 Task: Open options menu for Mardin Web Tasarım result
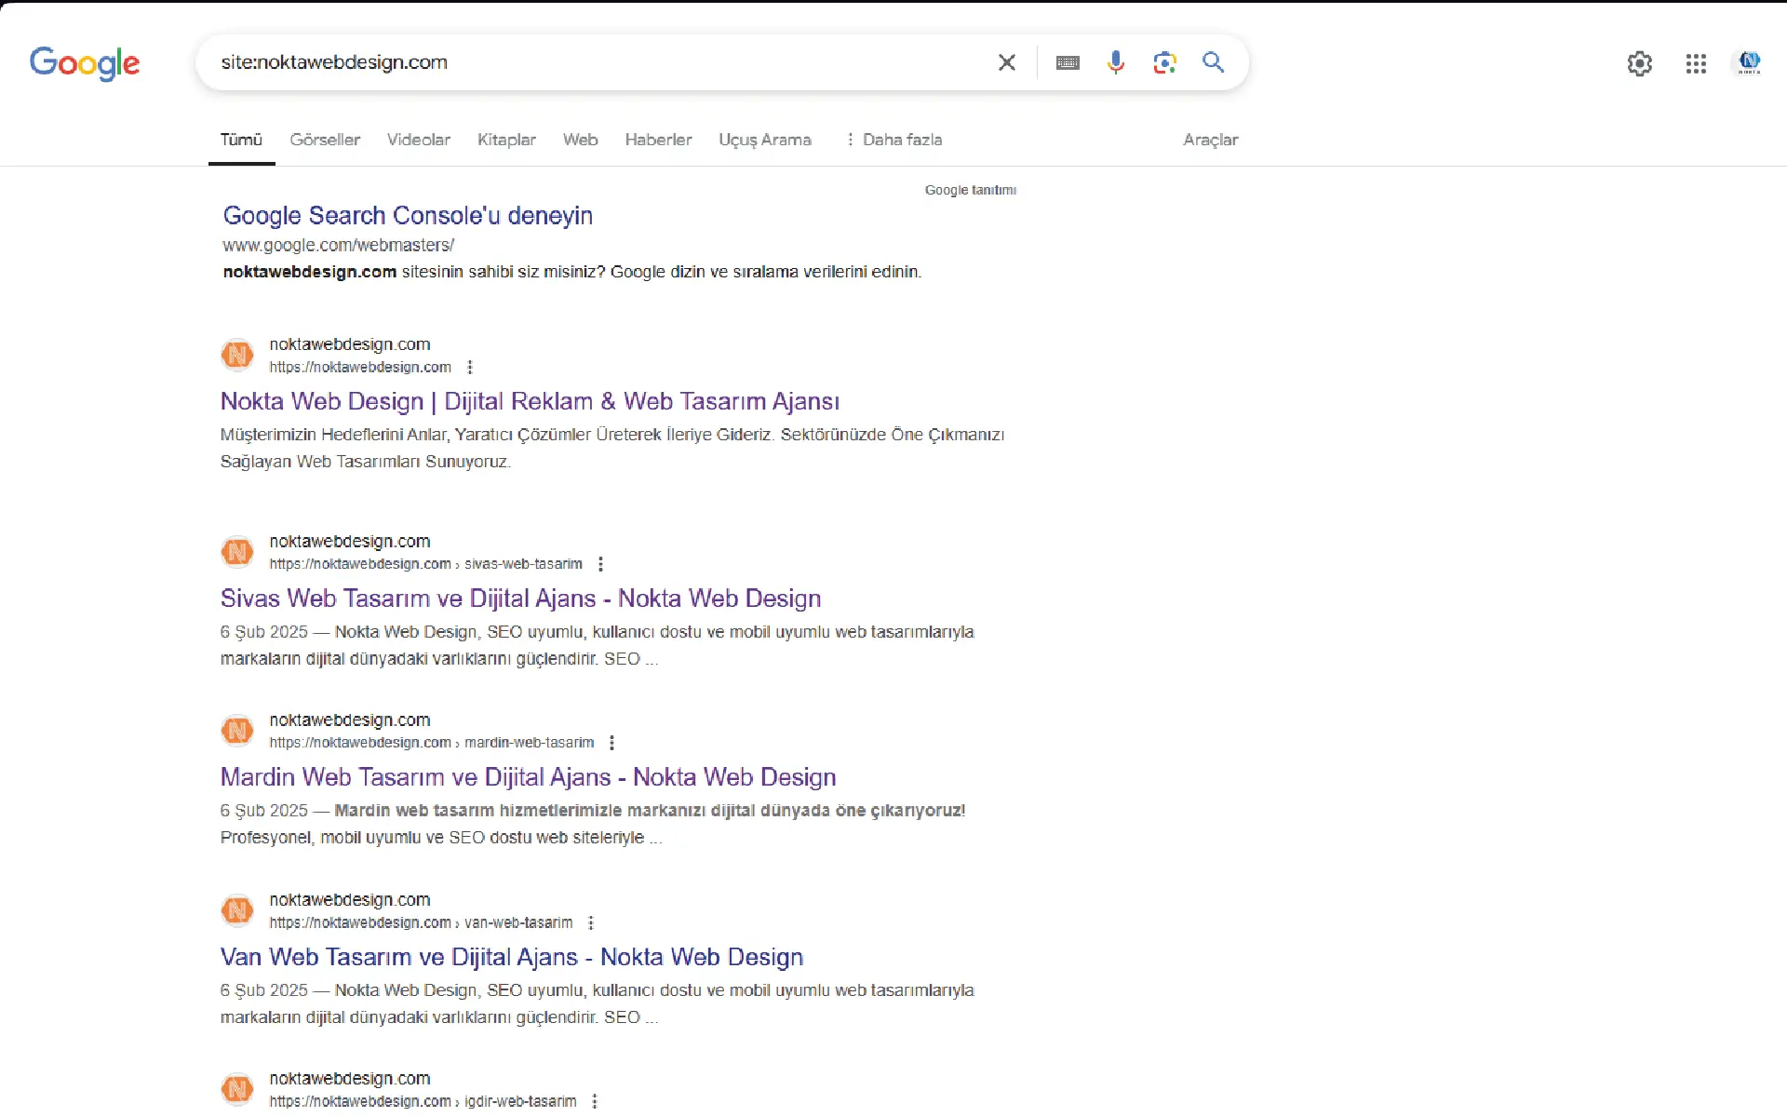pos(611,742)
